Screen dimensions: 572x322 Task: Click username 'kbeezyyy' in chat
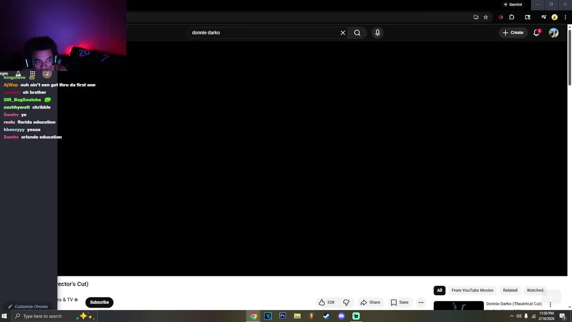[x=14, y=130]
